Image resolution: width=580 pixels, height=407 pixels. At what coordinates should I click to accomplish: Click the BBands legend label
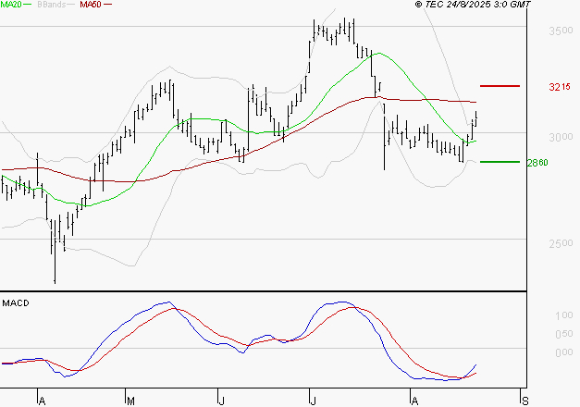tap(52, 5)
